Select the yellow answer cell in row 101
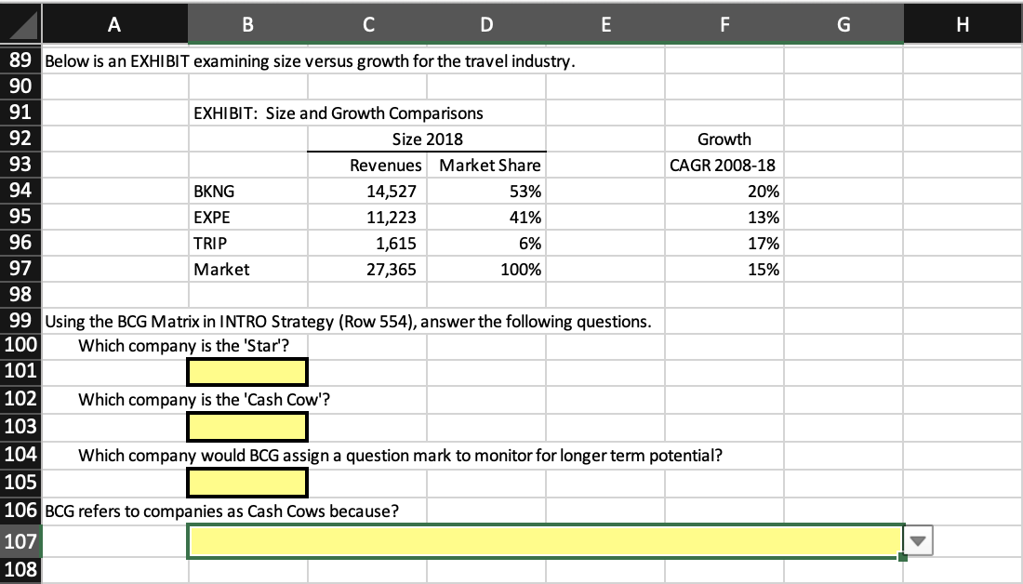Image resolution: width=1023 pixels, height=584 pixels. point(247,372)
